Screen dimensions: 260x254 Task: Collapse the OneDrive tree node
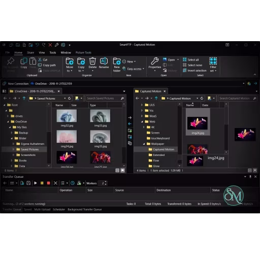(8, 122)
